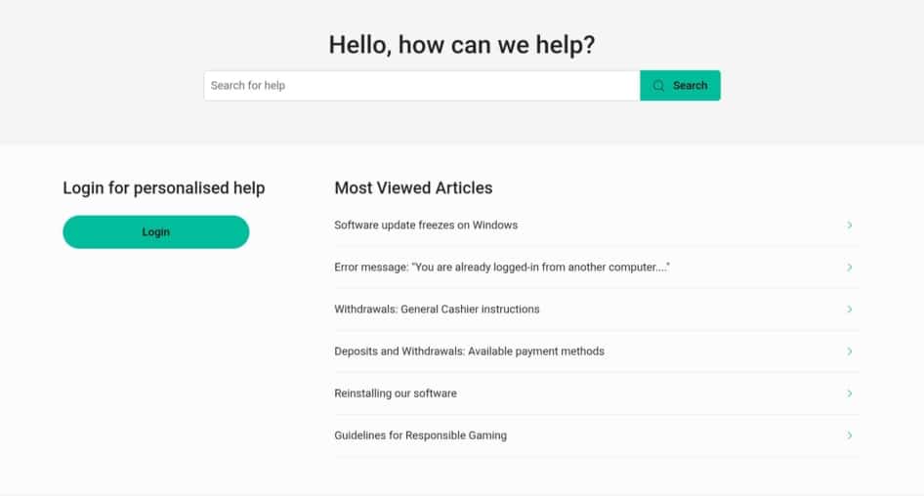Click chevron arrow beside Reinstalling our software

point(850,393)
